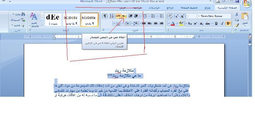
Task: Toggle Bold formatting button
Action: click(228, 24)
